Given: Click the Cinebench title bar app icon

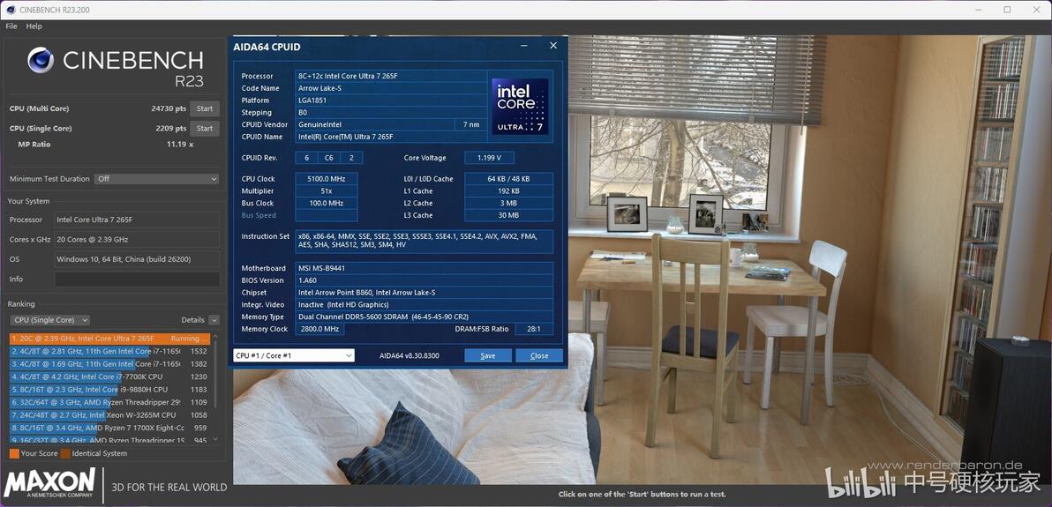Looking at the screenshot, I should (10, 10).
